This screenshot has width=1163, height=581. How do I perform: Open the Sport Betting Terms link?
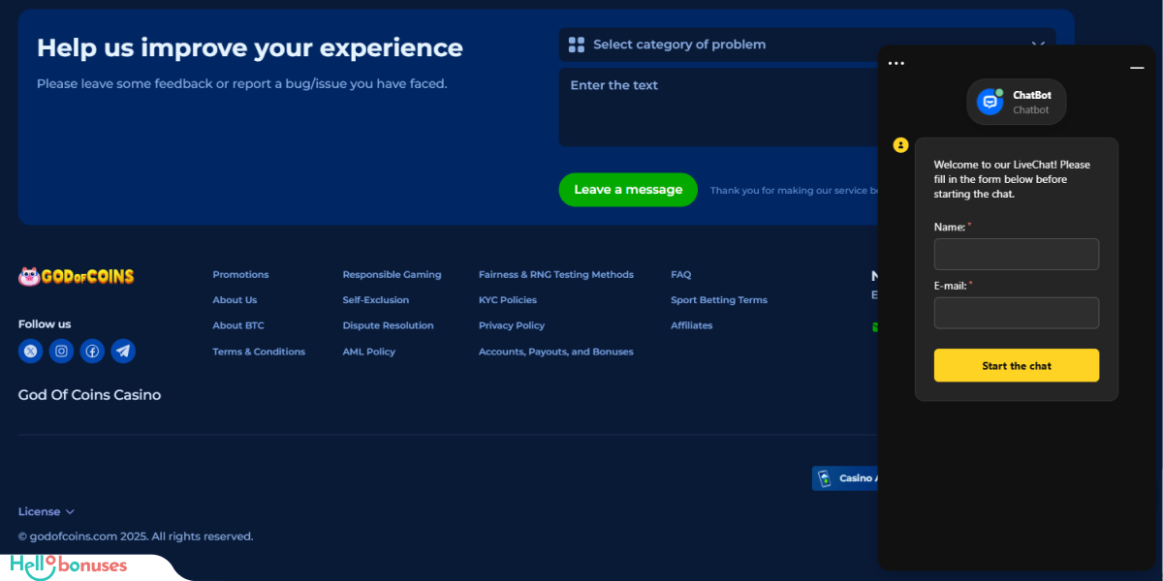coord(719,300)
